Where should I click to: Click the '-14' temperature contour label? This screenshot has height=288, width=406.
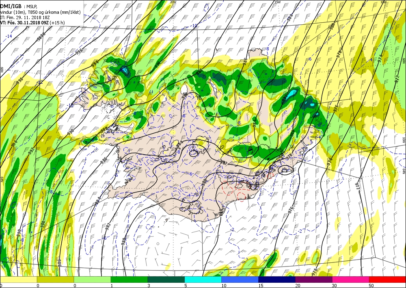point(9,36)
